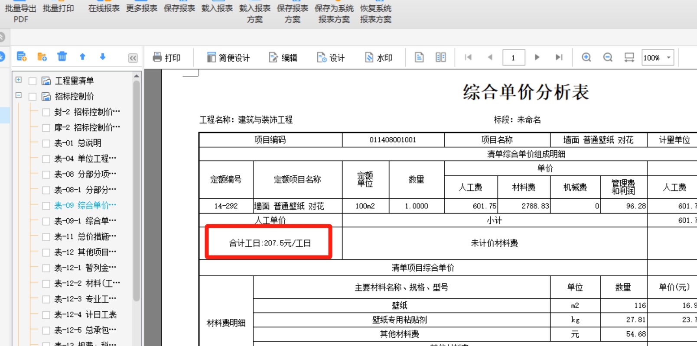Click the move down arrow icon
This screenshot has height=346, width=697.
pyautogui.click(x=103, y=56)
